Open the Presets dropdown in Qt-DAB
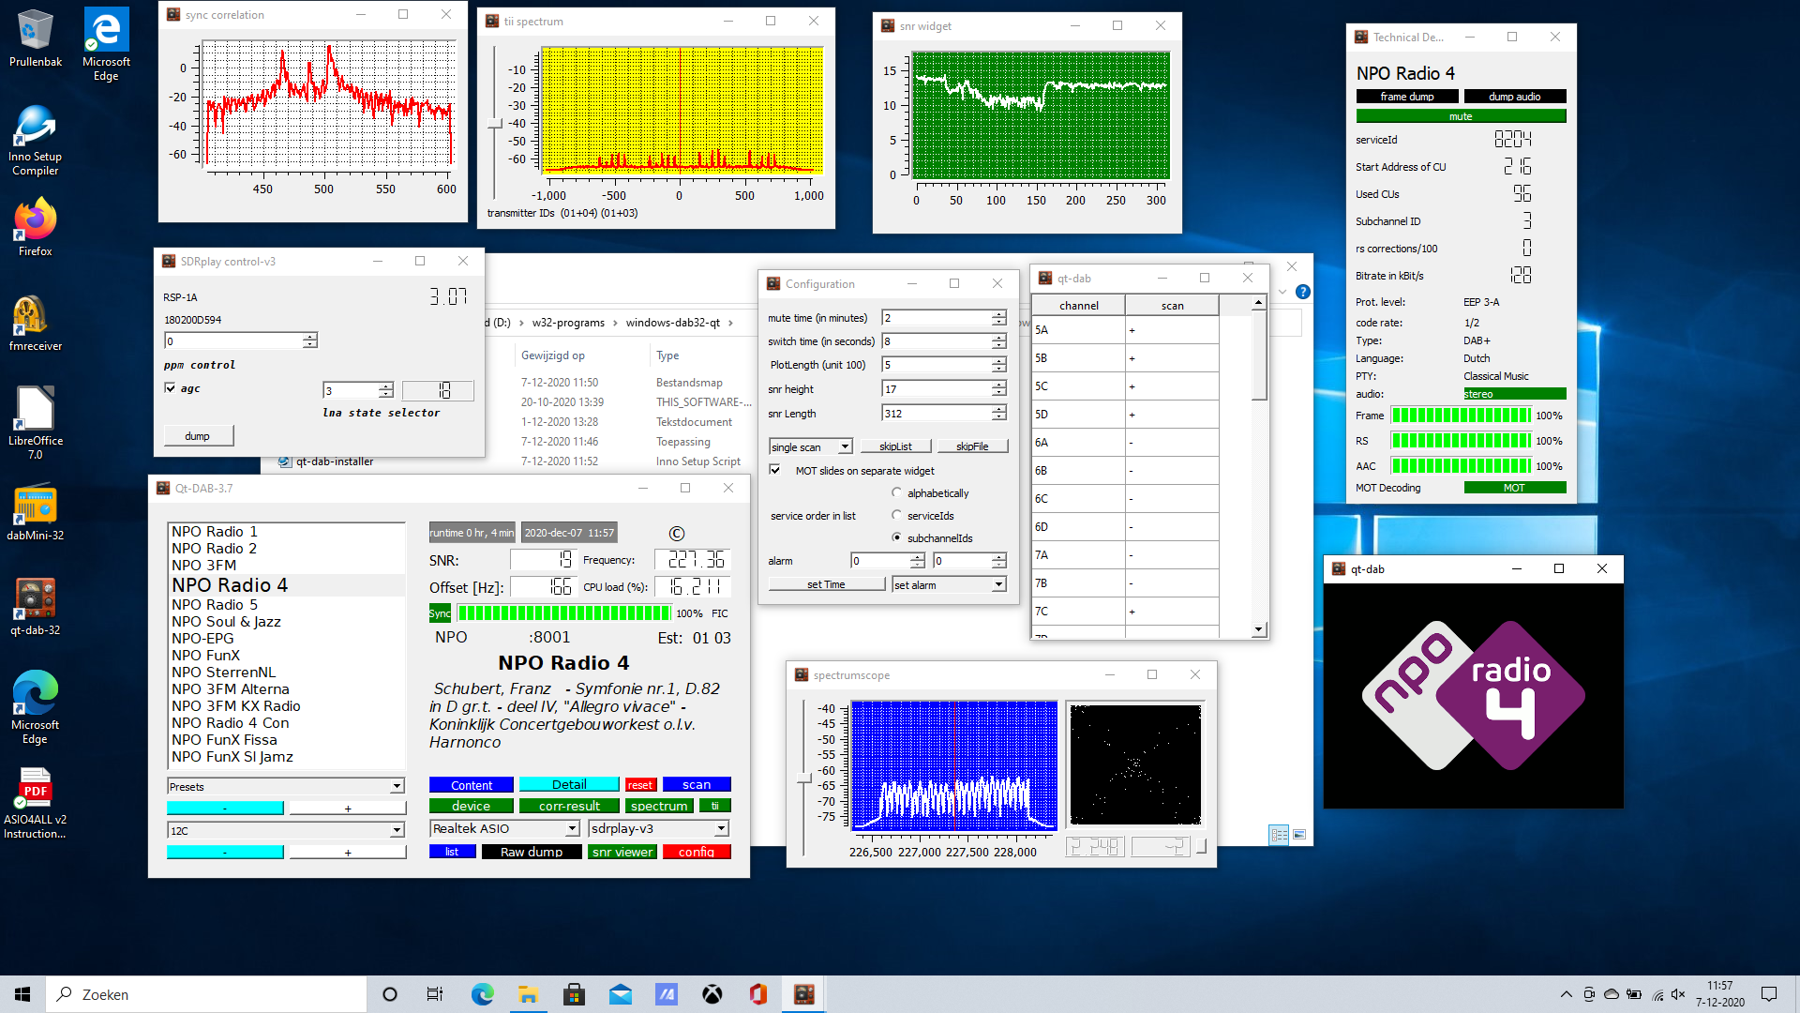1800x1013 pixels. pyautogui.click(x=286, y=786)
